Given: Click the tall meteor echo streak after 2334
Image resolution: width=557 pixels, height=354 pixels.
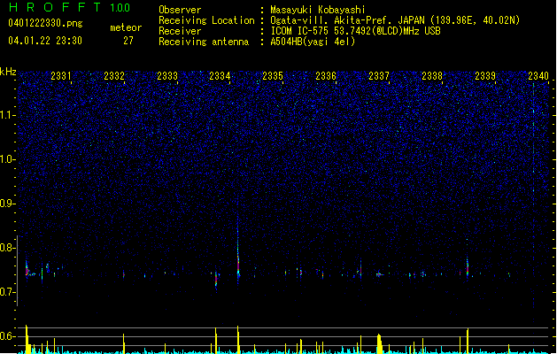Looking at the screenshot, I should click(238, 254).
